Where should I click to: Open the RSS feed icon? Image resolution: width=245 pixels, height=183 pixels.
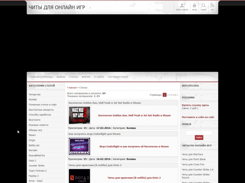(x=212, y=7)
